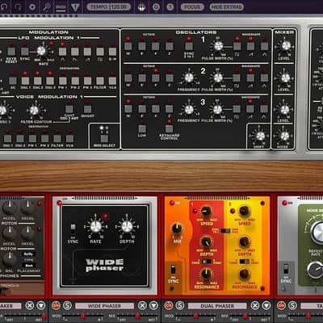Toggle Cont OSC 3 Amt button
This screenshot has width=323, height=323.
click(x=69, y=109)
